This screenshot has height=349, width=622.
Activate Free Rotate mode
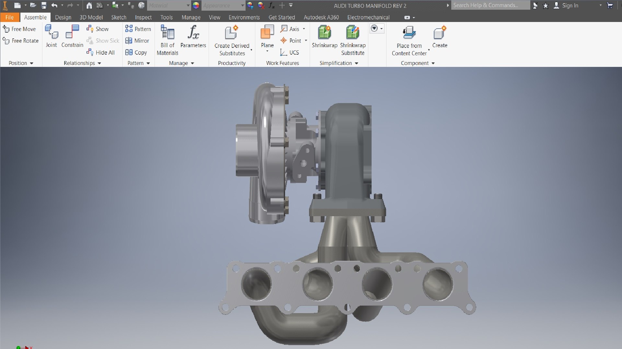click(x=20, y=41)
